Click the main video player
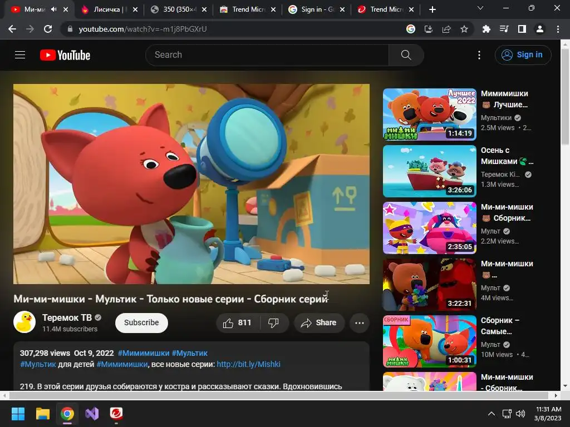 [x=191, y=184]
